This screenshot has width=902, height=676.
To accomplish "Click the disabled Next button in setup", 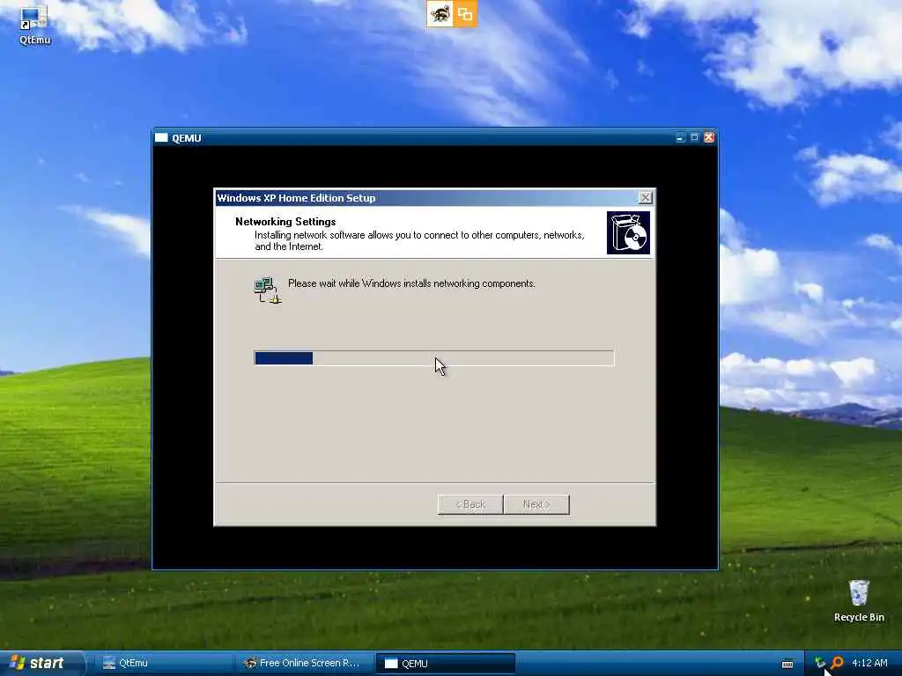I will (536, 504).
